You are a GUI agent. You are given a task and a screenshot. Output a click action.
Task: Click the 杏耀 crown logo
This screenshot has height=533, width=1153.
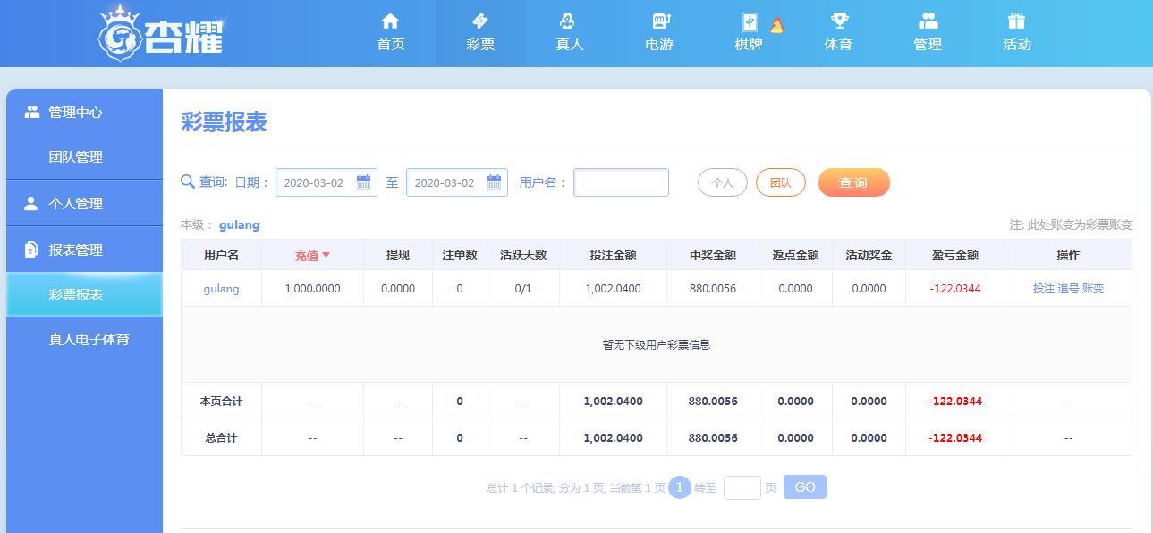(x=161, y=33)
